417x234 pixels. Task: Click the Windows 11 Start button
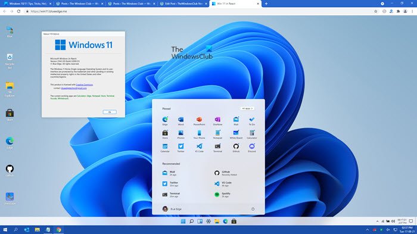183,221
